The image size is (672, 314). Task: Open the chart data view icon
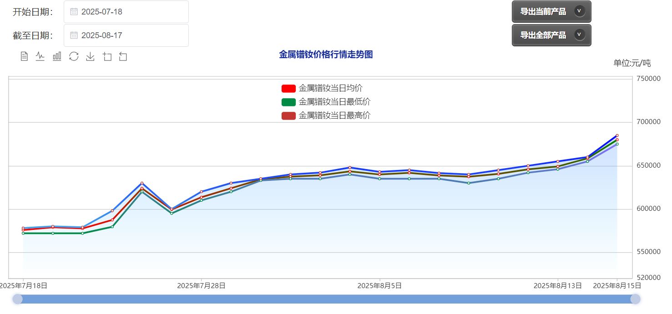click(x=25, y=56)
